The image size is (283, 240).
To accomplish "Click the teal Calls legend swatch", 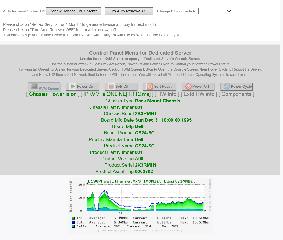I will pos(74,226).
